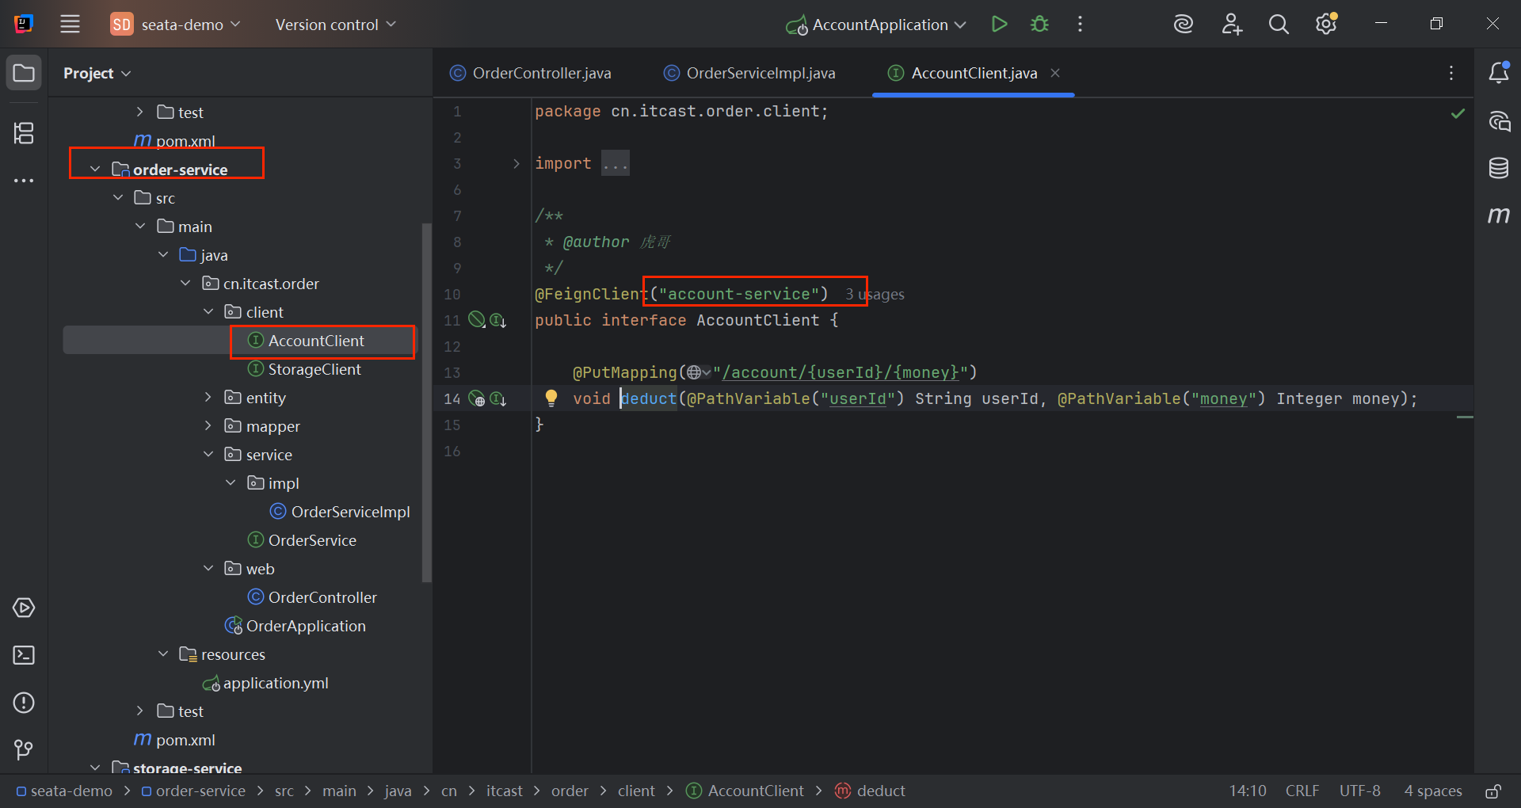Image resolution: width=1521 pixels, height=808 pixels.
Task: Open the Terminal tool window
Action: 24,655
